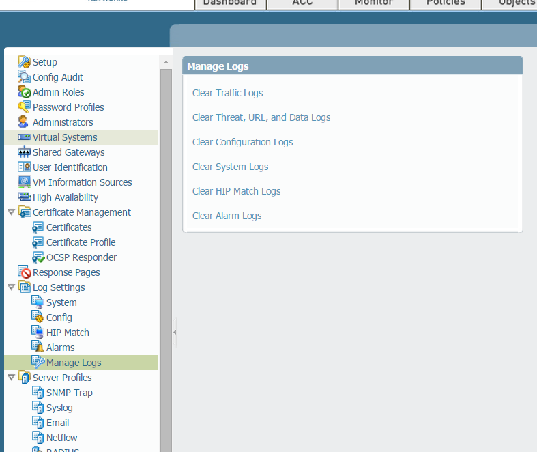Image resolution: width=537 pixels, height=452 pixels.
Task: Click Clear Threat, URL, and Data Logs
Action: click(x=261, y=117)
